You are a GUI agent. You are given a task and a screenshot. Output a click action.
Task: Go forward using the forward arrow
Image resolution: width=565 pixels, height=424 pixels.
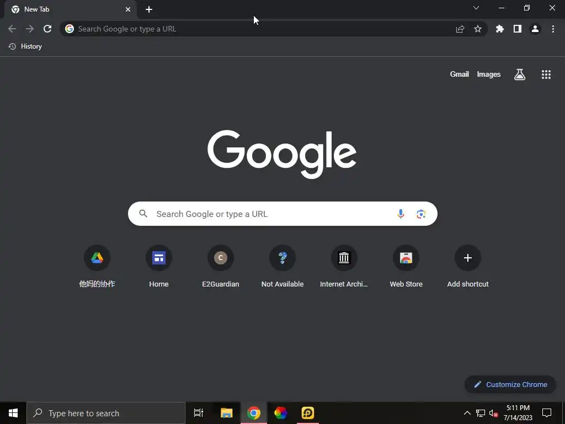point(30,29)
